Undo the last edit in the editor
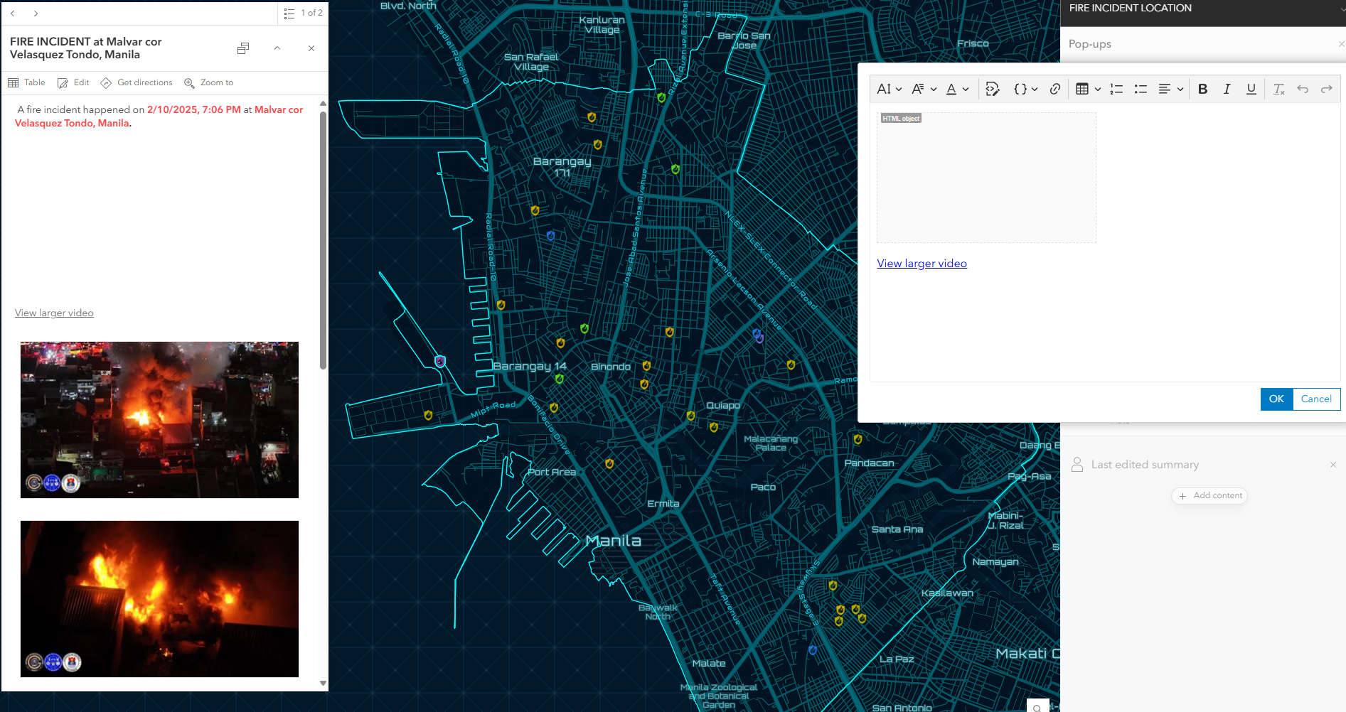The width and height of the screenshot is (1346, 712). pyautogui.click(x=1303, y=89)
